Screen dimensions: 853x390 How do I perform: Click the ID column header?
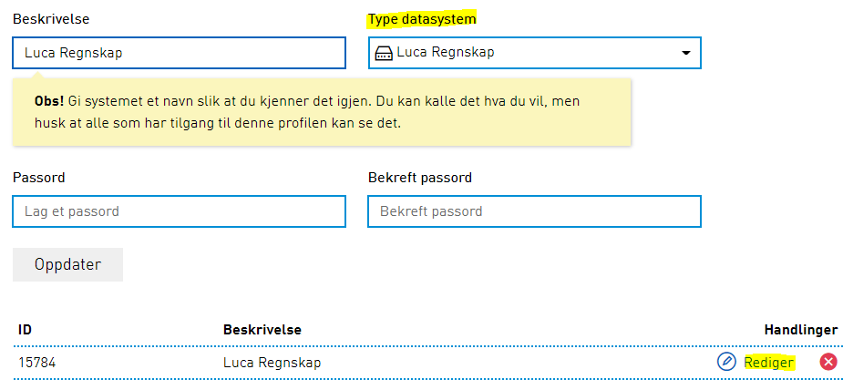pyautogui.click(x=26, y=330)
